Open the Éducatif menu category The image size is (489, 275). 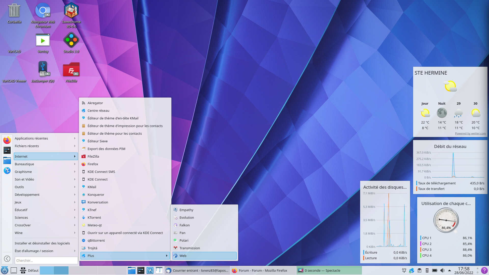(x=46, y=210)
